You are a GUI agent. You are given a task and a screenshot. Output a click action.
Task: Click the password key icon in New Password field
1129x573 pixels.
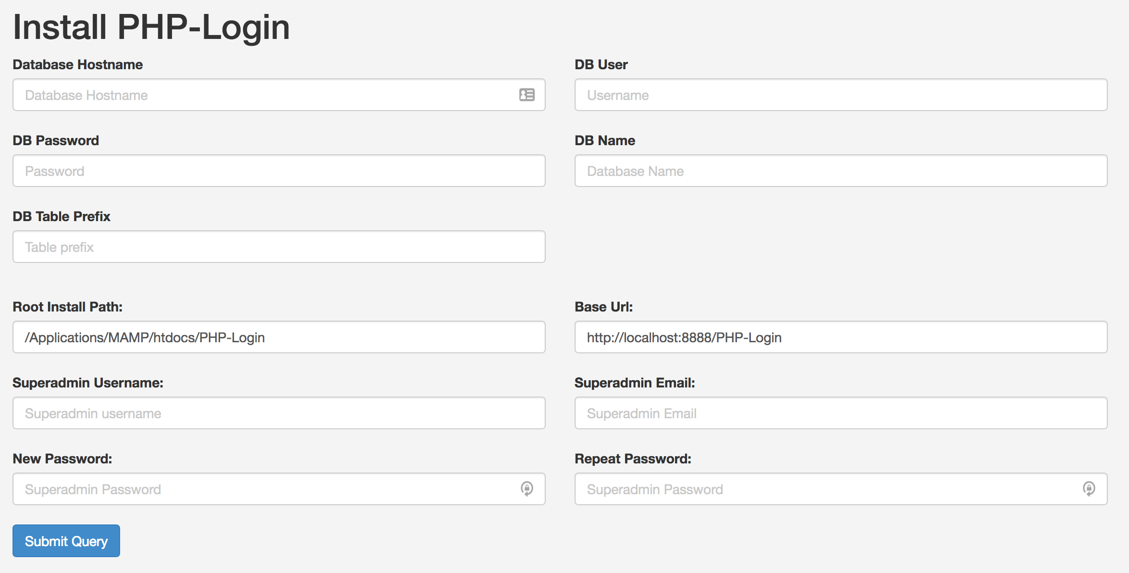click(x=527, y=489)
